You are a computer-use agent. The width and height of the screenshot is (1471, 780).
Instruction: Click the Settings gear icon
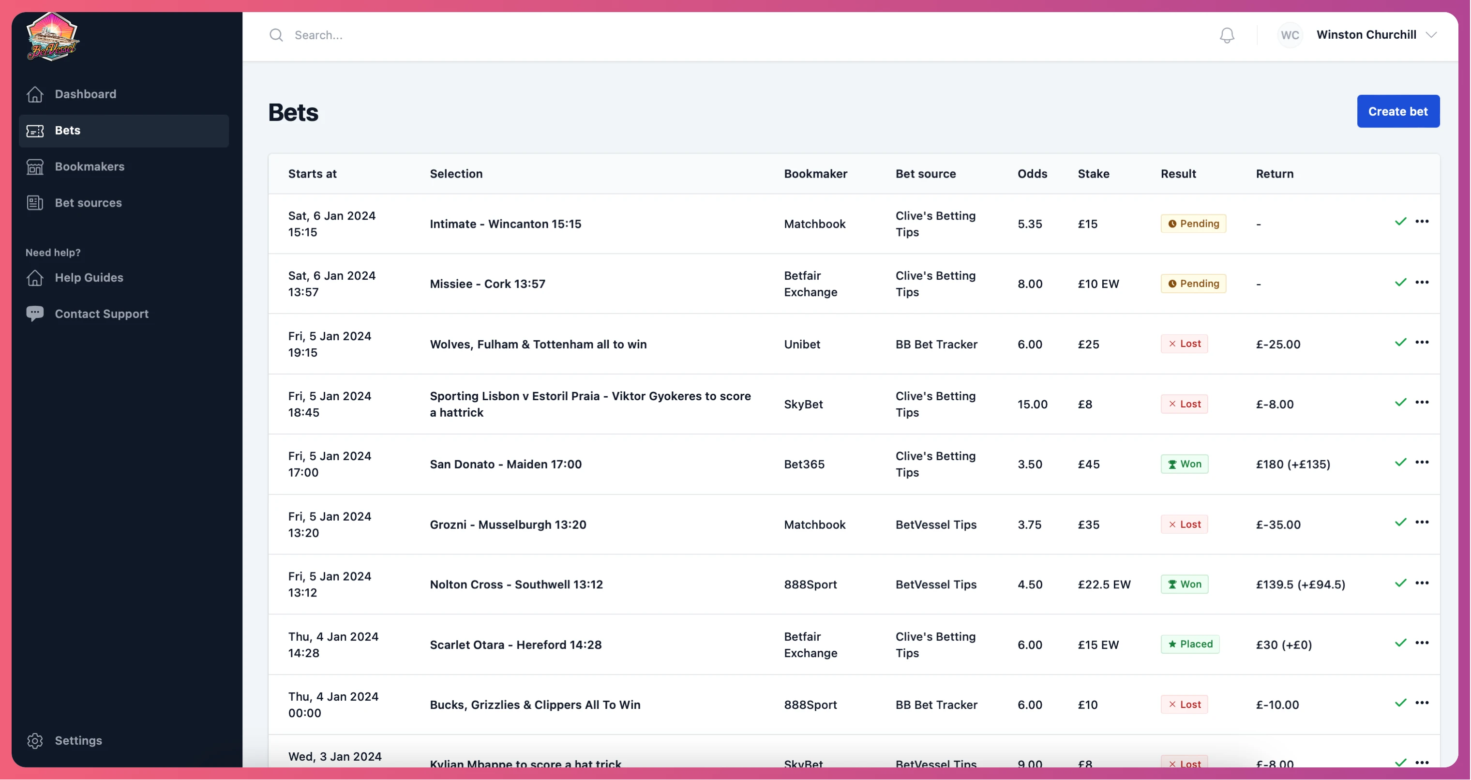point(35,741)
